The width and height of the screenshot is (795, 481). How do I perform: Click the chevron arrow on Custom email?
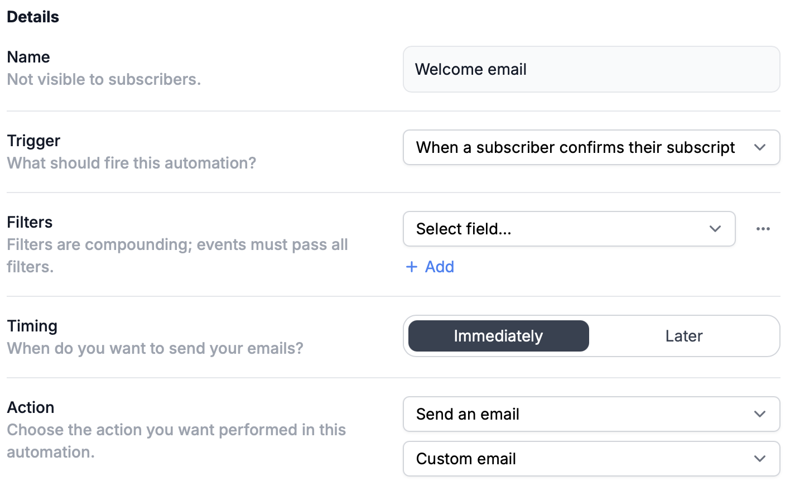(x=759, y=459)
